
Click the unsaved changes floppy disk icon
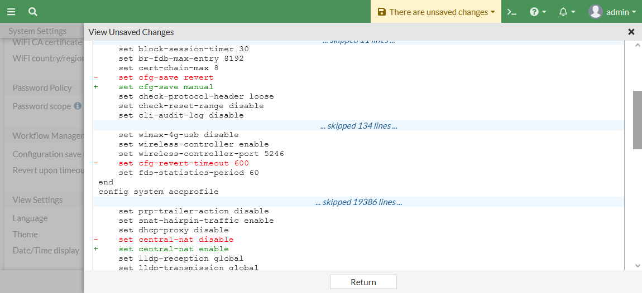coord(382,12)
